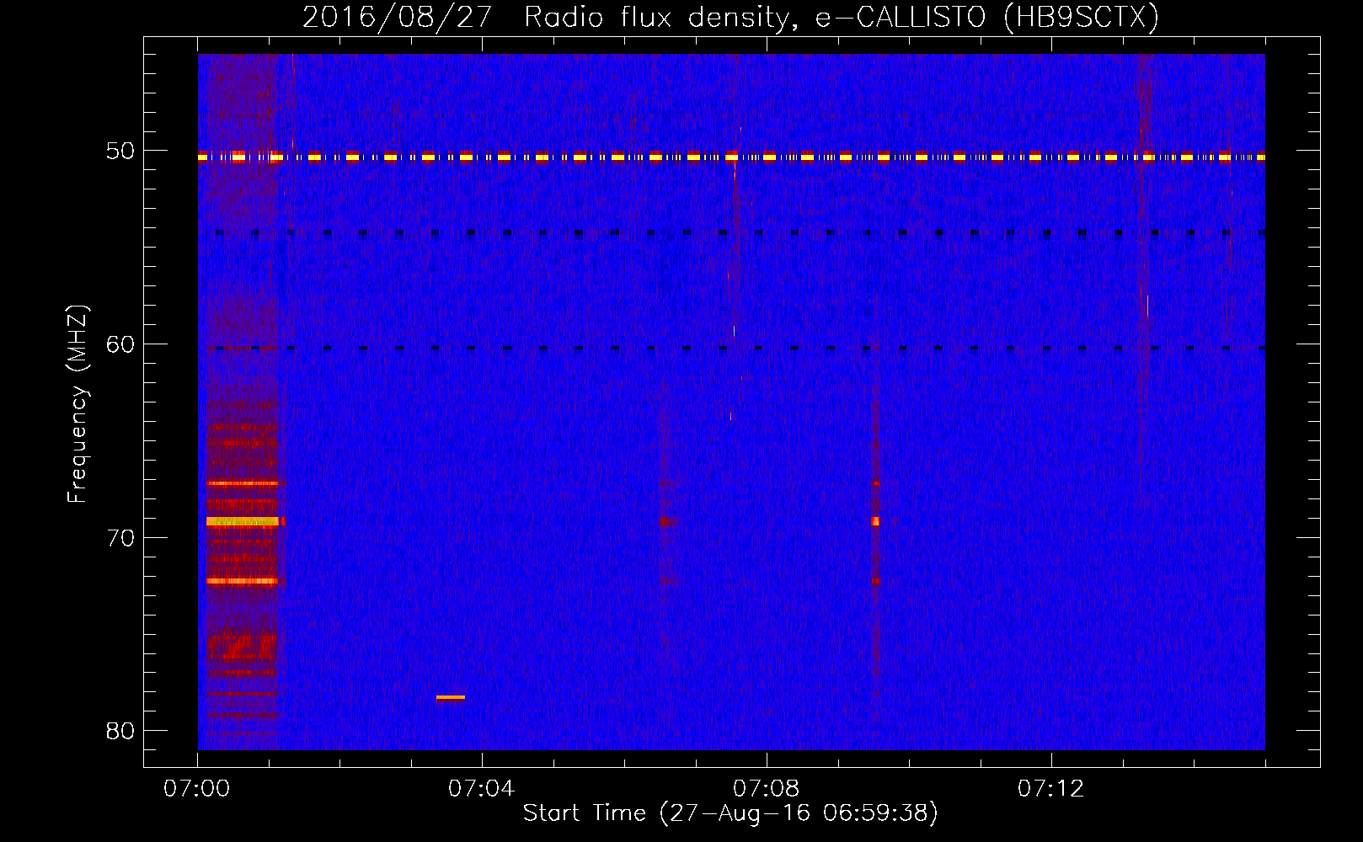Click the plot title "2016/08/27 Radio flux density, e-CALLISTO (HB9SCTX)"
Viewport: 1363px width, 842px height.
click(730, 17)
